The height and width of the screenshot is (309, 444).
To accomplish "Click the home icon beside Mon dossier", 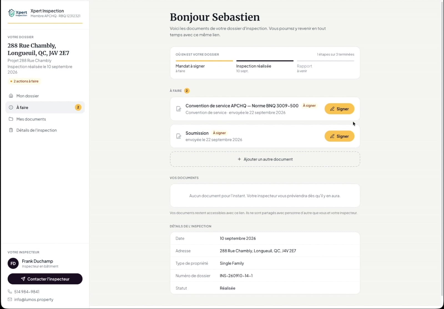I will 11,96.
